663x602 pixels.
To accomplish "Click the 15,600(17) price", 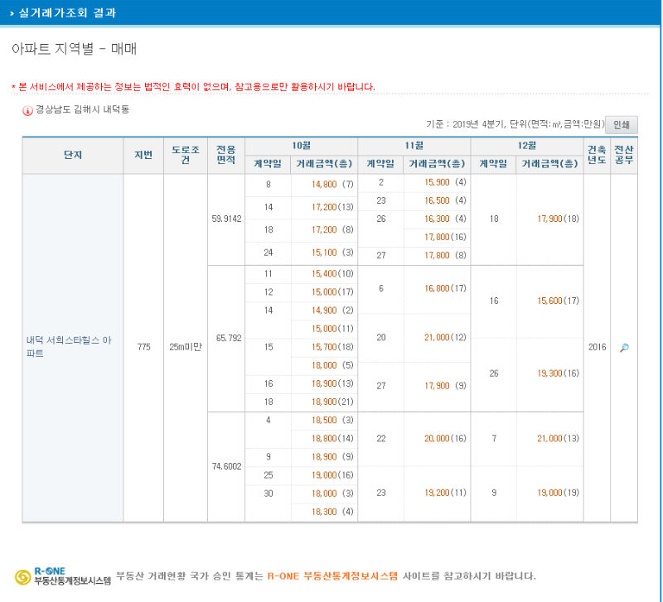I will (558, 301).
